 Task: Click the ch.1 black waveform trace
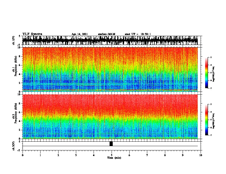[110, 40]
